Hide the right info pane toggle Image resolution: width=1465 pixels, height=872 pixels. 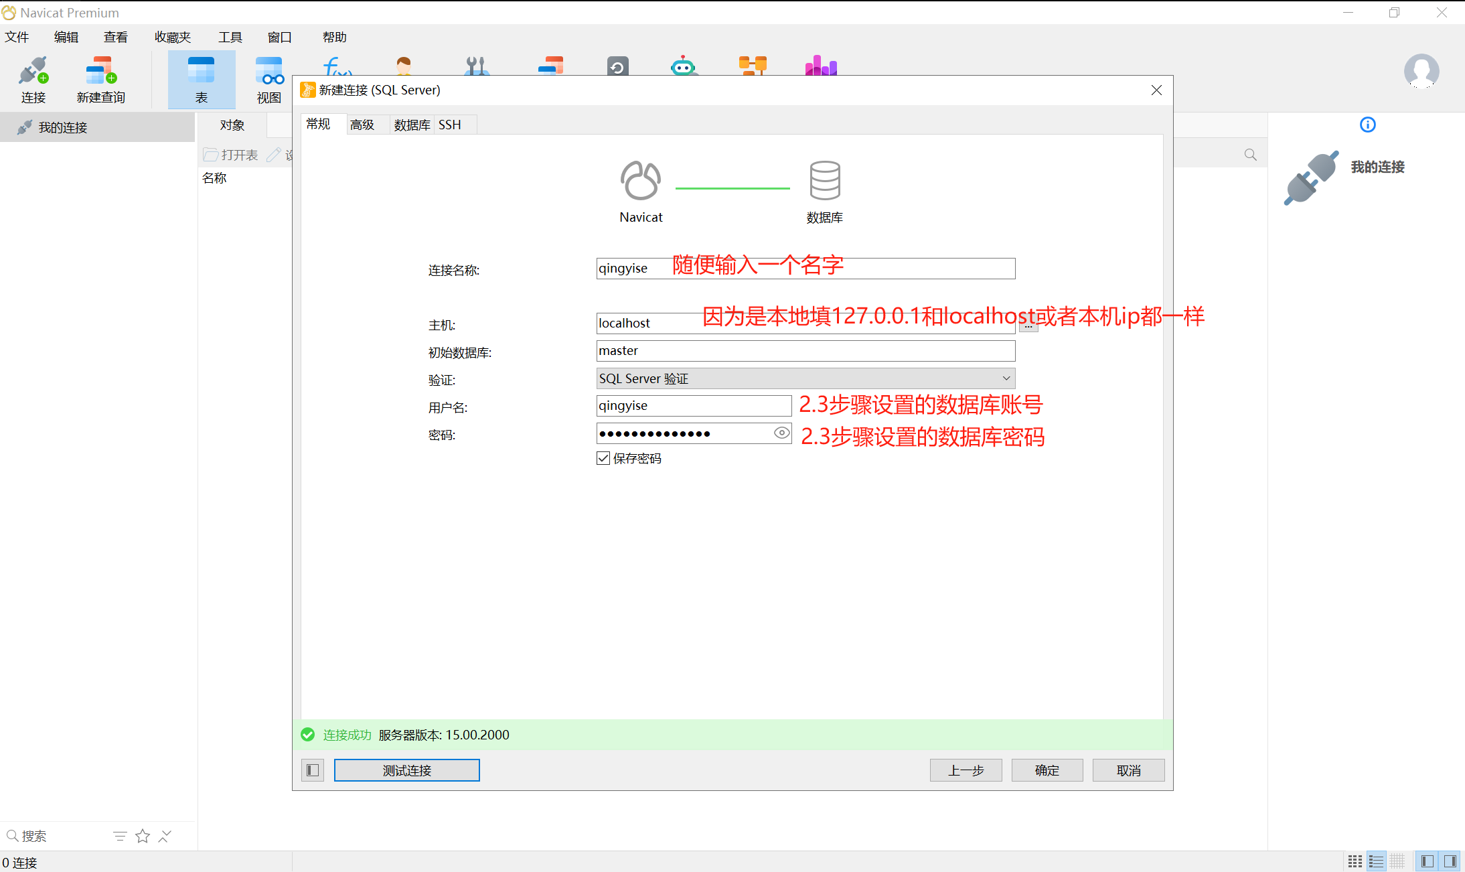(1450, 861)
